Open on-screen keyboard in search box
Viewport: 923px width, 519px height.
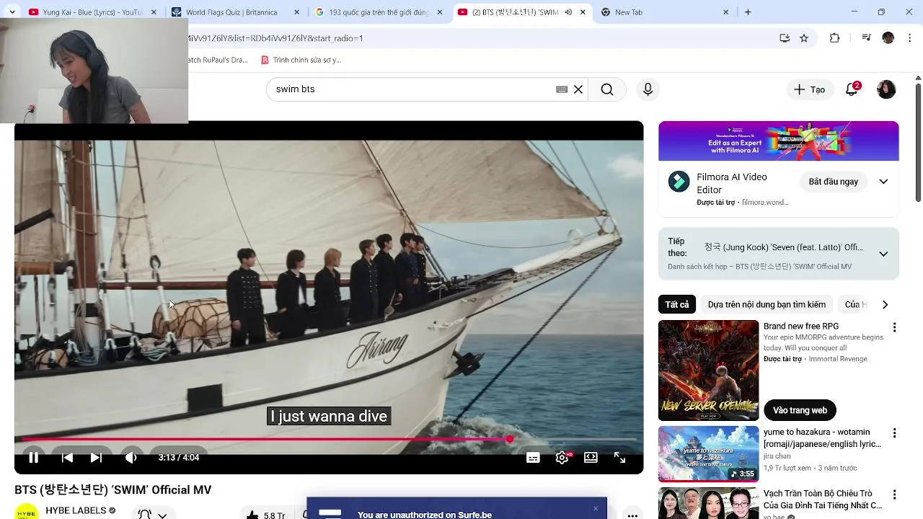[562, 89]
